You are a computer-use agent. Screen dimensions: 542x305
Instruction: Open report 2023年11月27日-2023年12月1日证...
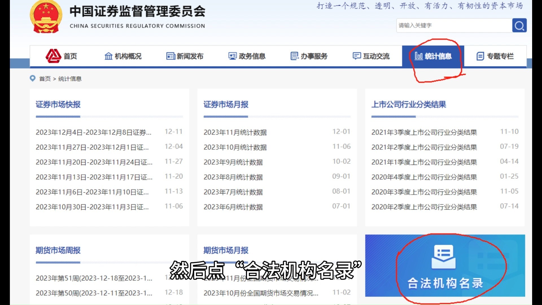point(92,147)
